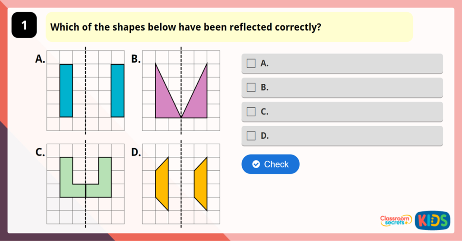Click the bold 'A.' label beside first grid
Viewport: 462px width, 241px height.
[x=40, y=59]
